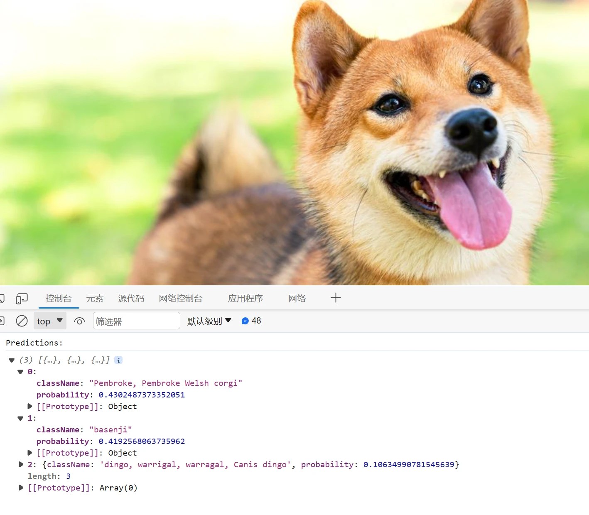The height and width of the screenshot is (515, 589).
Task: Click the 筛选器 filter input field
Action: click(x=137, y=321)
